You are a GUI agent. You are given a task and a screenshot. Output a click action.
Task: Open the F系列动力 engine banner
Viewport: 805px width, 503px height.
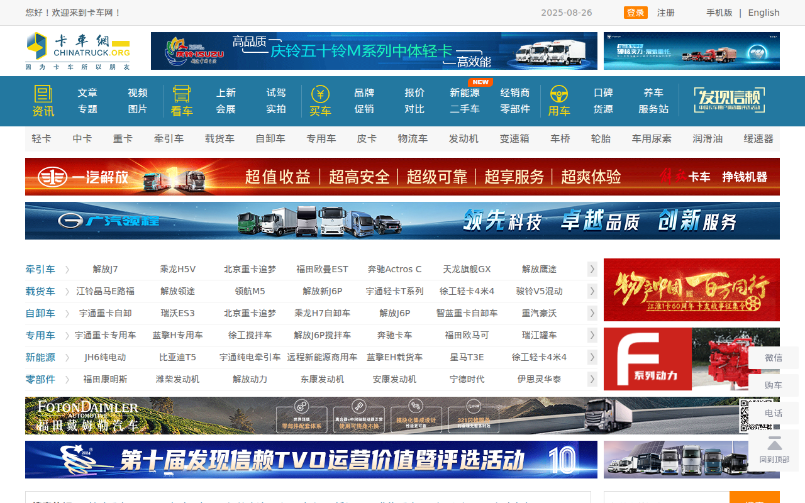point(692,359)
